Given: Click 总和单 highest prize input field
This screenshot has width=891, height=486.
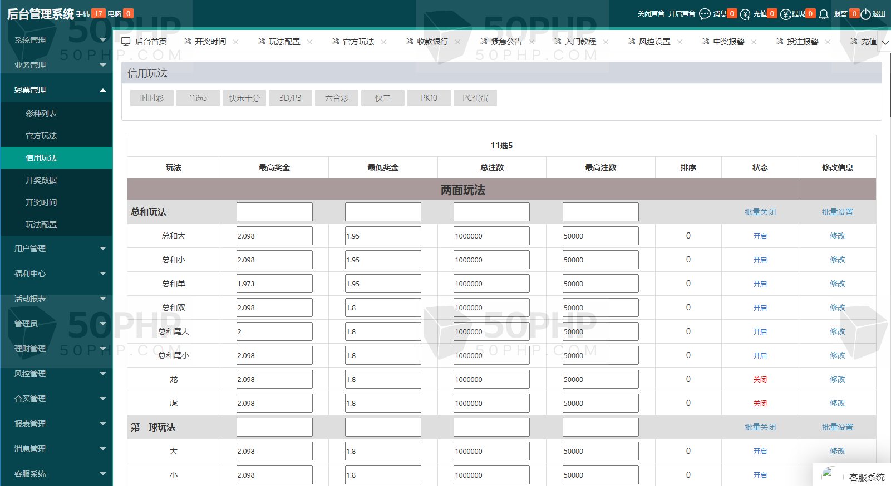Looking at the screenshot, I should (274, 284).
